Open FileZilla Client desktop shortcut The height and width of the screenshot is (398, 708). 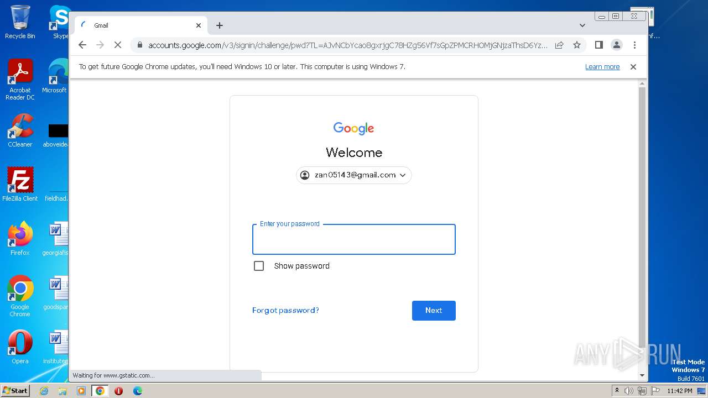point(20,184)
